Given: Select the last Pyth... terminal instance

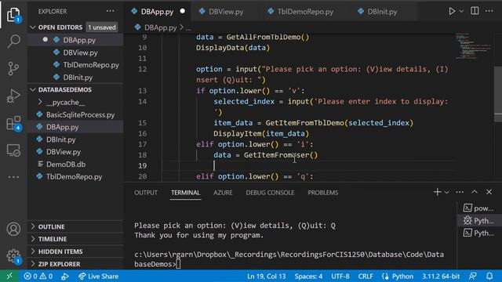Looking at the screenshot, I should [478, 233].
